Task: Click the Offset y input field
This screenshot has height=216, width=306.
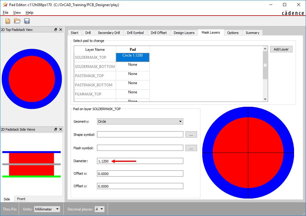Action: coord(140,186)
